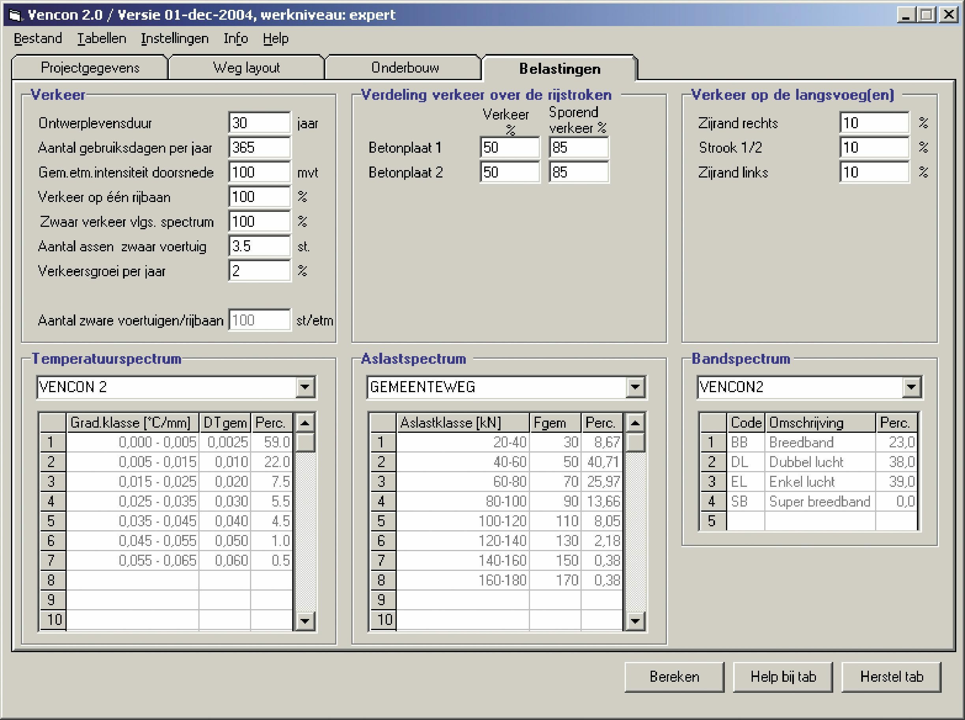Maximize the Vencon window
The width and height of the screenshot is (965, 720).
click(x=926, y=15)
